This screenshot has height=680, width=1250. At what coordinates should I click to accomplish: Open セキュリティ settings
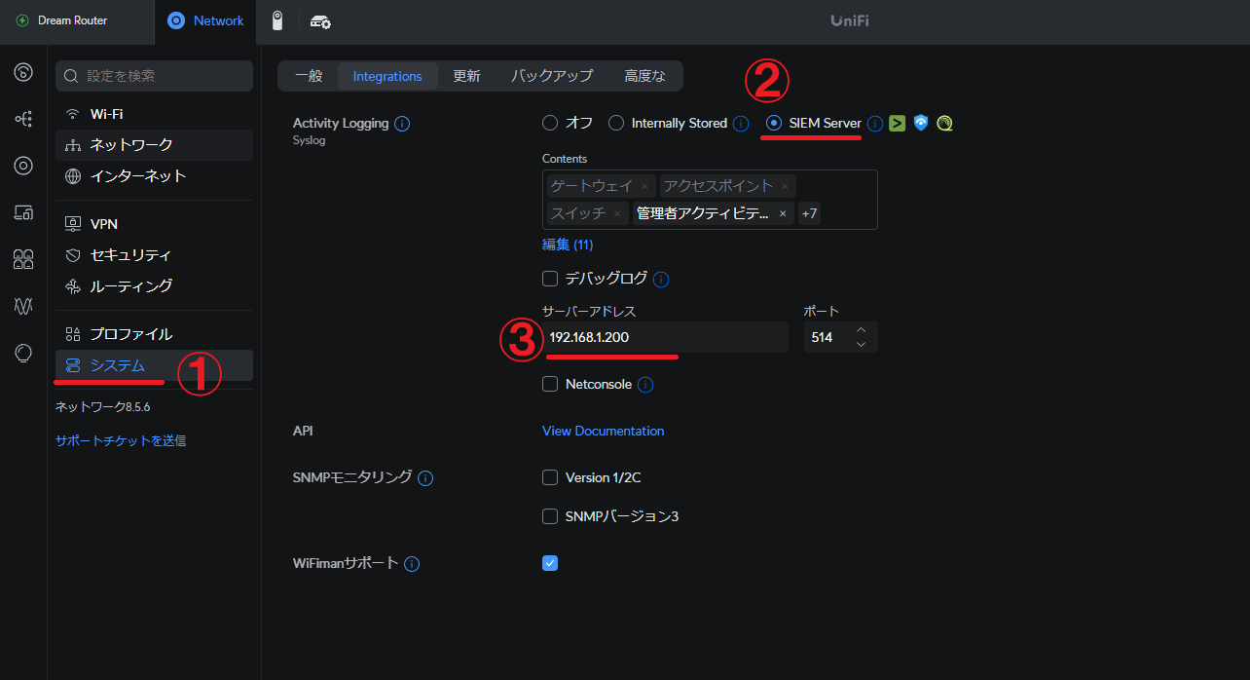[x=154, y=255]
